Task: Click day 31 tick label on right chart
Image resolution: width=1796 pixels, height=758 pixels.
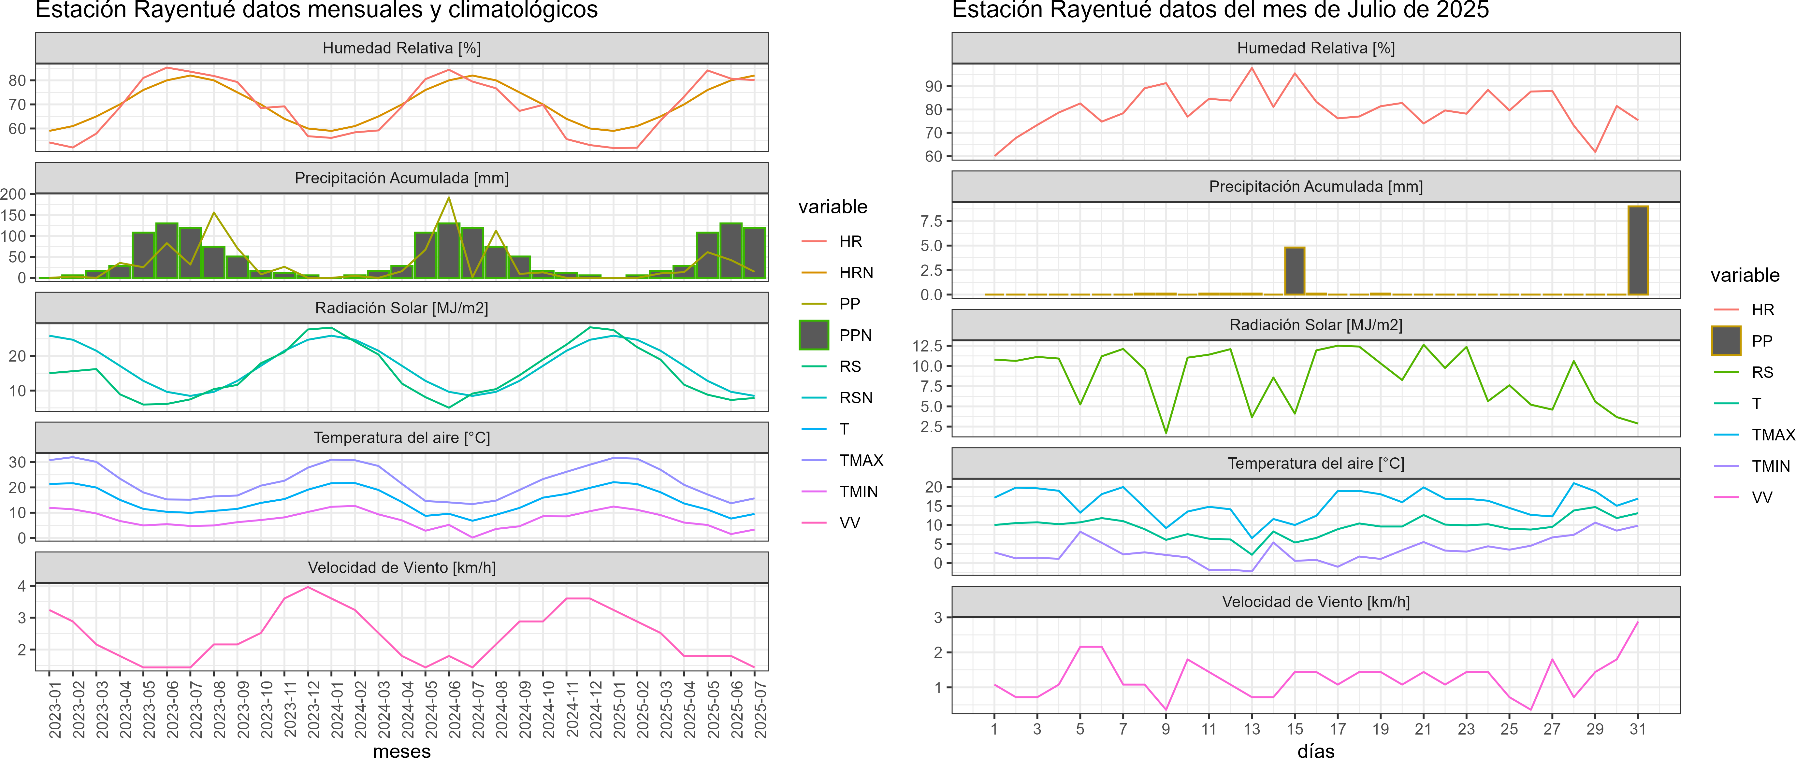Action: point(1638,729)
